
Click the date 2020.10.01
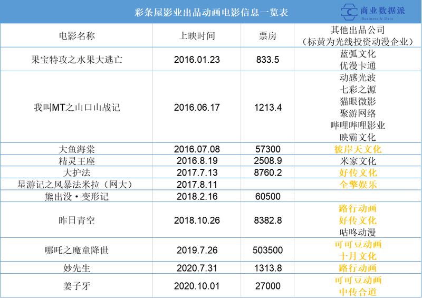click(x=197, y=286)
